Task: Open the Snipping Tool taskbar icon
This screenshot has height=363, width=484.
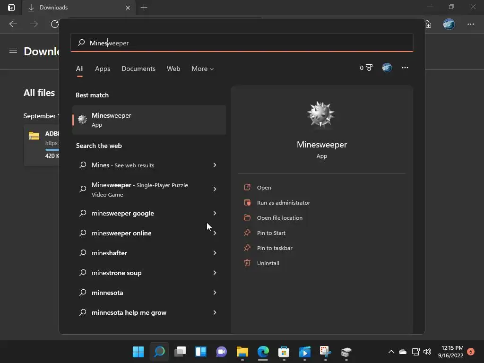Action: [x=325, y=352]
